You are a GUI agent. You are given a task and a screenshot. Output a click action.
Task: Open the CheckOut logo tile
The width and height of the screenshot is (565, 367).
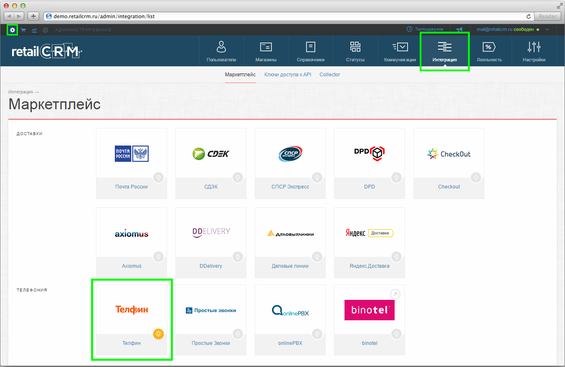tap(449, 153)
